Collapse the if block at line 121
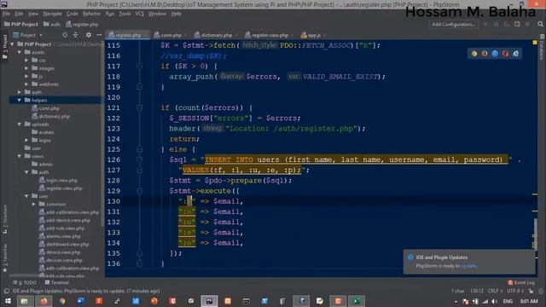Screen dimensions: 546x307 point(140,108)
